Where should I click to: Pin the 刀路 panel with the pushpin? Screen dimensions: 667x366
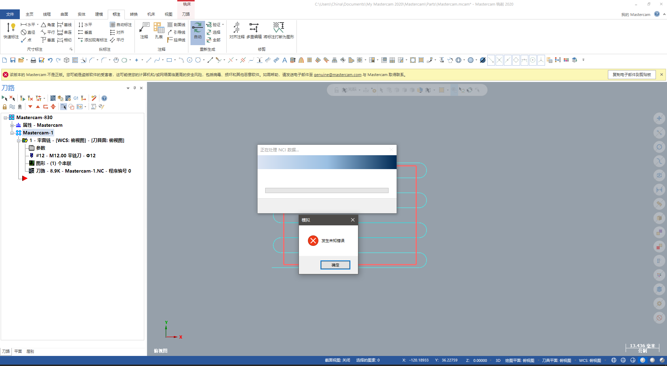click(x=135, y=88)
